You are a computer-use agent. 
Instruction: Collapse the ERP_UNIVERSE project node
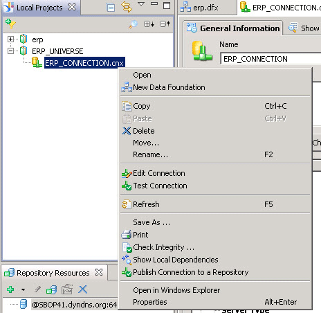point(10,51)
